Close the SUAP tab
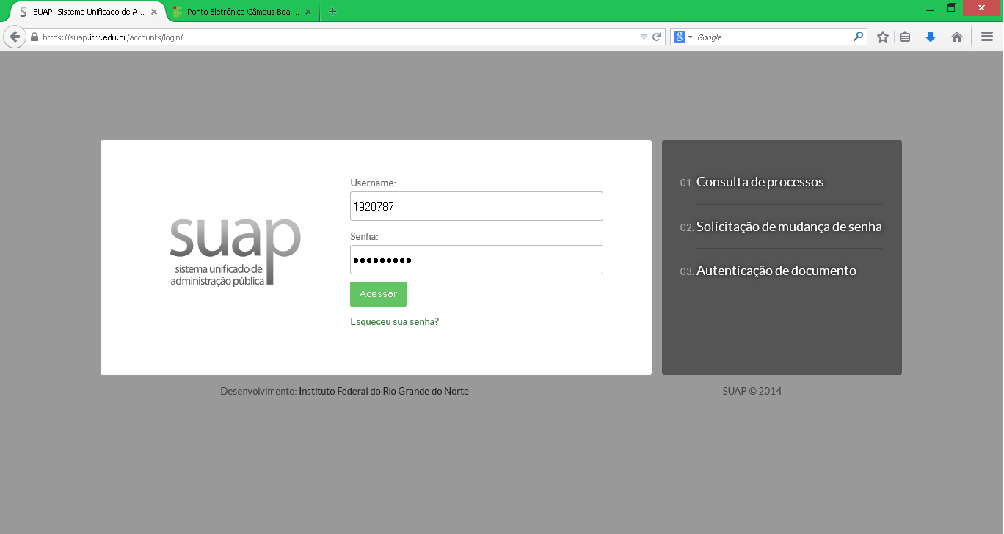Viewport: 1004px width, 534px height. click(154, 12)
